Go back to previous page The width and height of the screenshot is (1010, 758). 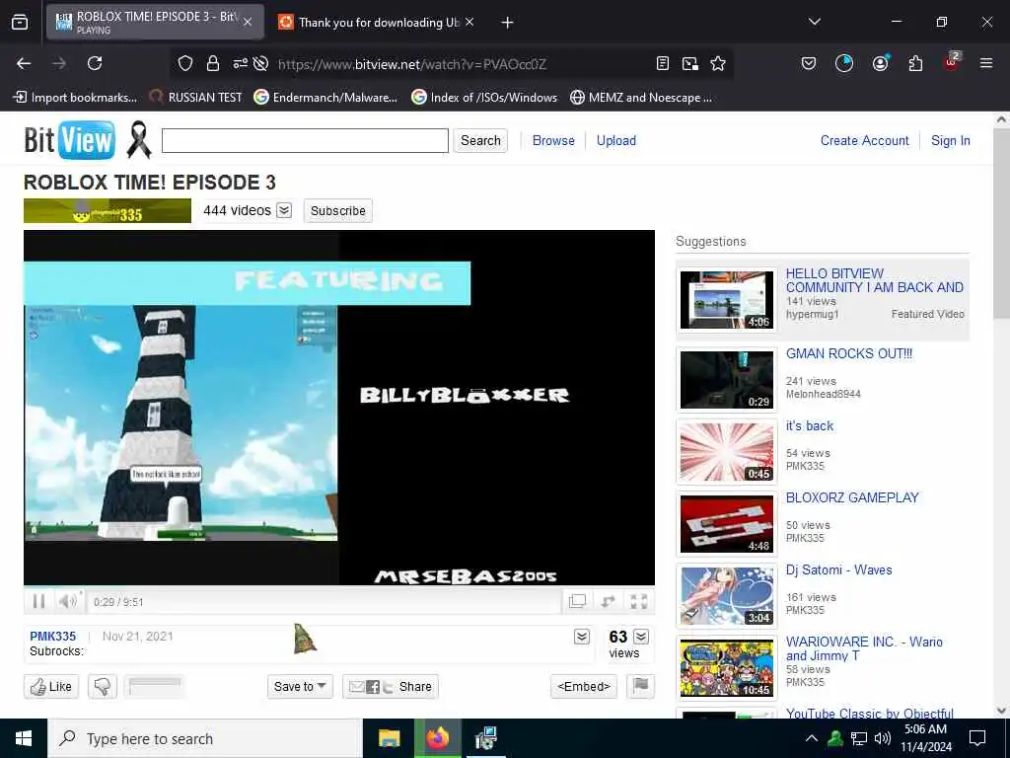[x=24, y=63]
